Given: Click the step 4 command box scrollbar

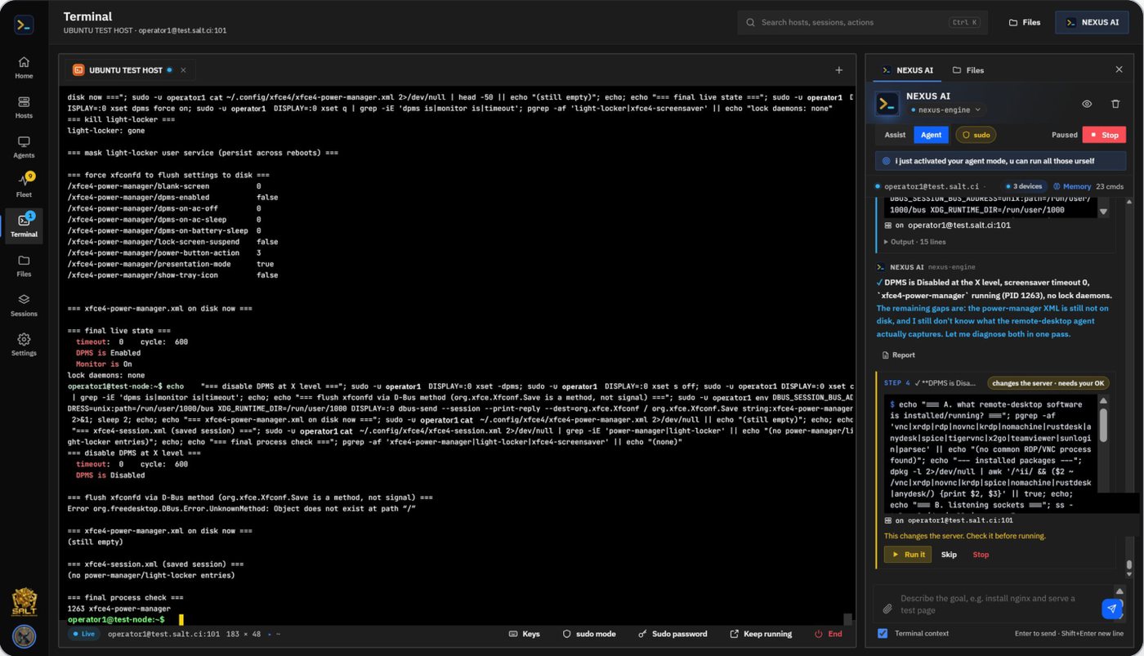Looking at the screenshot, I should [1103, 425].
